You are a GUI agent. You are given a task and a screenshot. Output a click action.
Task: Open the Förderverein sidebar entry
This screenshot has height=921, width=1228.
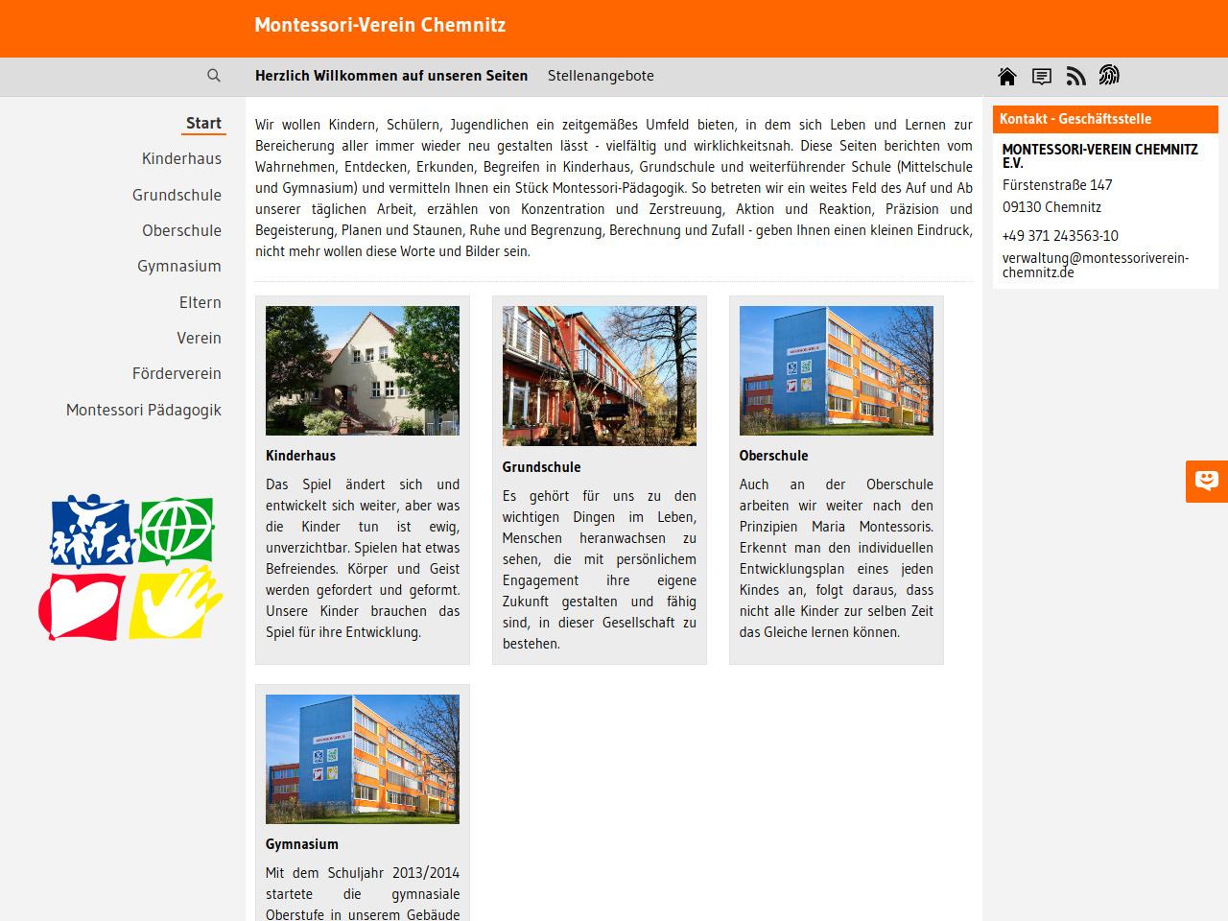pyautogui.click(x=177, y=374)
